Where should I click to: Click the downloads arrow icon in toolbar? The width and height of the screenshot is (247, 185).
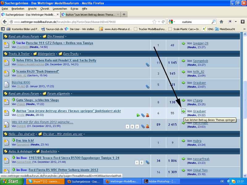(x=243, y=22)
